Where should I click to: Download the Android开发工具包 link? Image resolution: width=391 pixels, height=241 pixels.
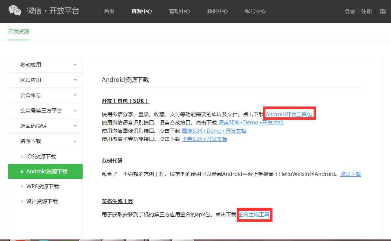pos(289,114)
